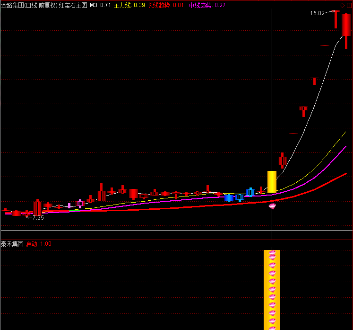Click the 15.82 high price label
This screenshot has width=353, height=330.
(317, 13)
